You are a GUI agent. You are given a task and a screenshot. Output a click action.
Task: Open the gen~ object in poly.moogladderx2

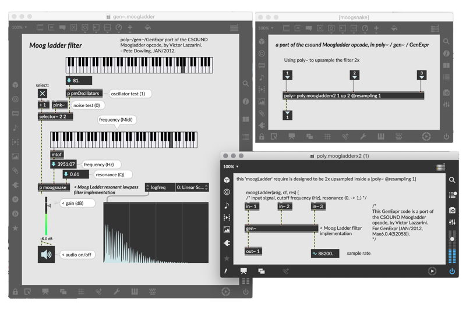click(281, 229)
